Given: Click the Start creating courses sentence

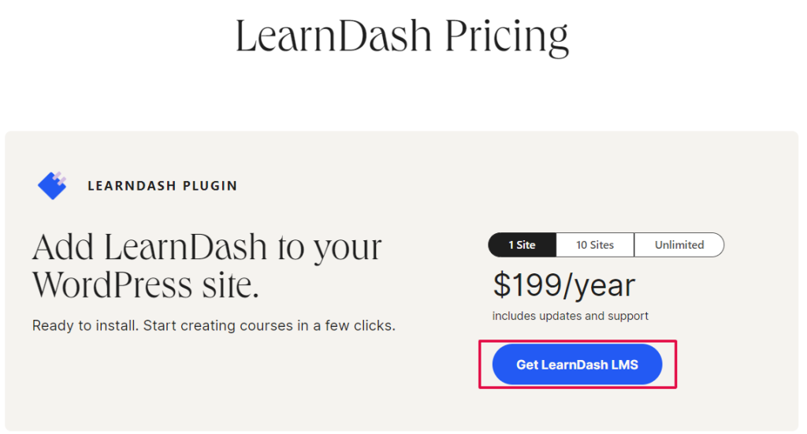Looking at the screenshot, I should coord(270,325).
